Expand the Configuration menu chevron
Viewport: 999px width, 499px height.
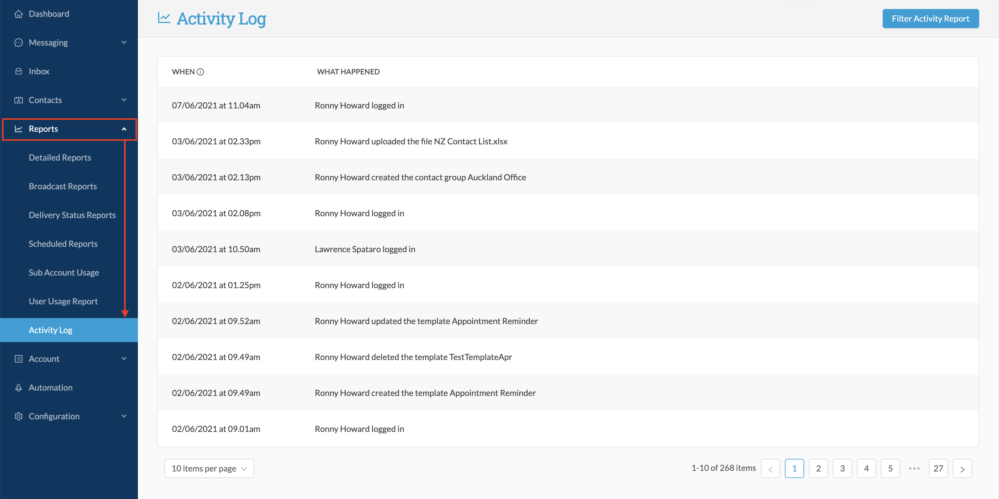(124, 416)
